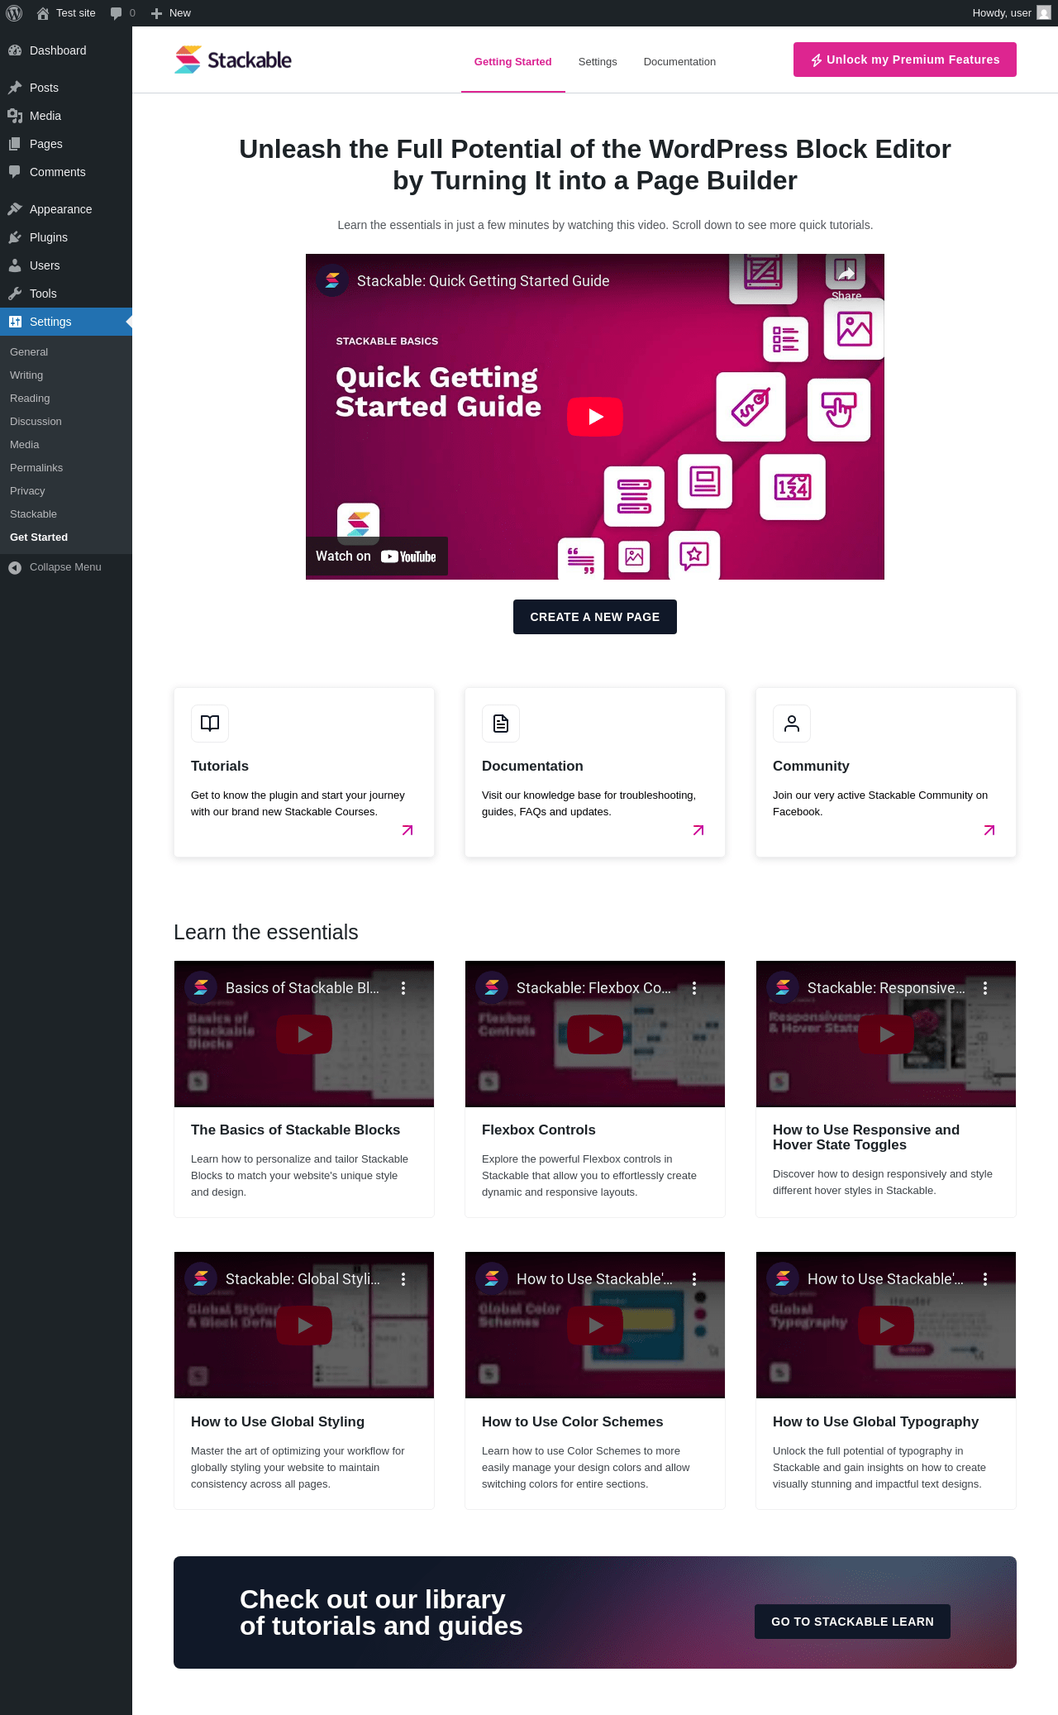
Task: Open more options on Basics of Stackable video
Action: click(x=403, y=988)
